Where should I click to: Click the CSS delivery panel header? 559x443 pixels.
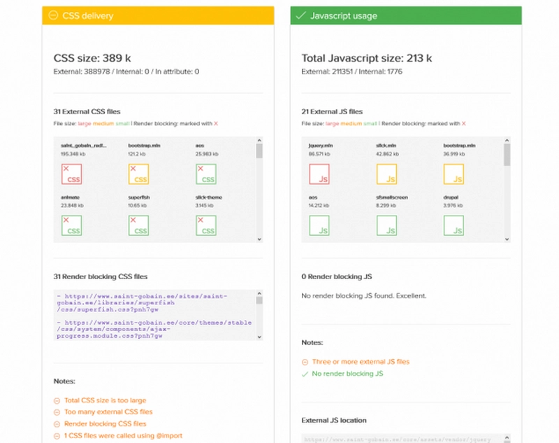pyautogui.click(x=152, y=15)
